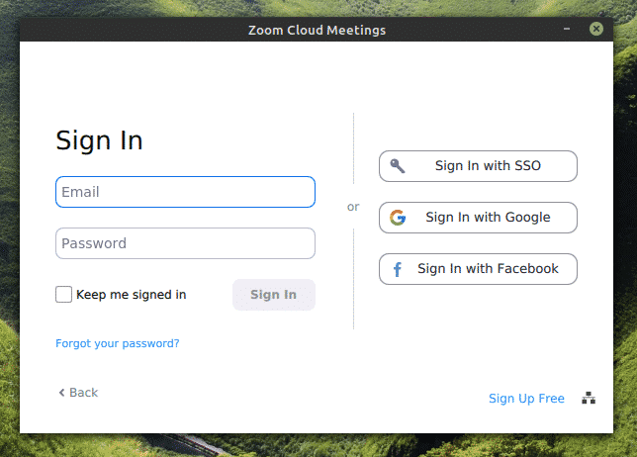Focus the Email input field
Screen dimensions: 637x457
[x=185, y=192]
